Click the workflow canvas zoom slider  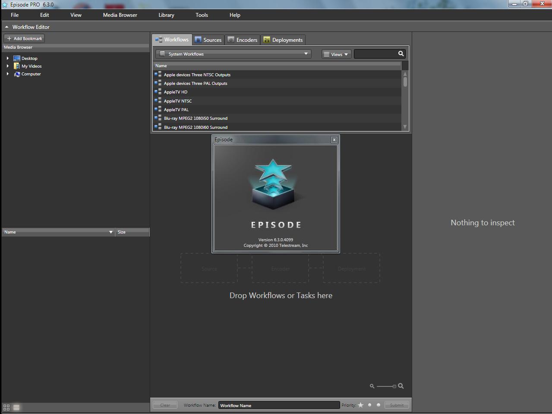click(x=386, y=386)
